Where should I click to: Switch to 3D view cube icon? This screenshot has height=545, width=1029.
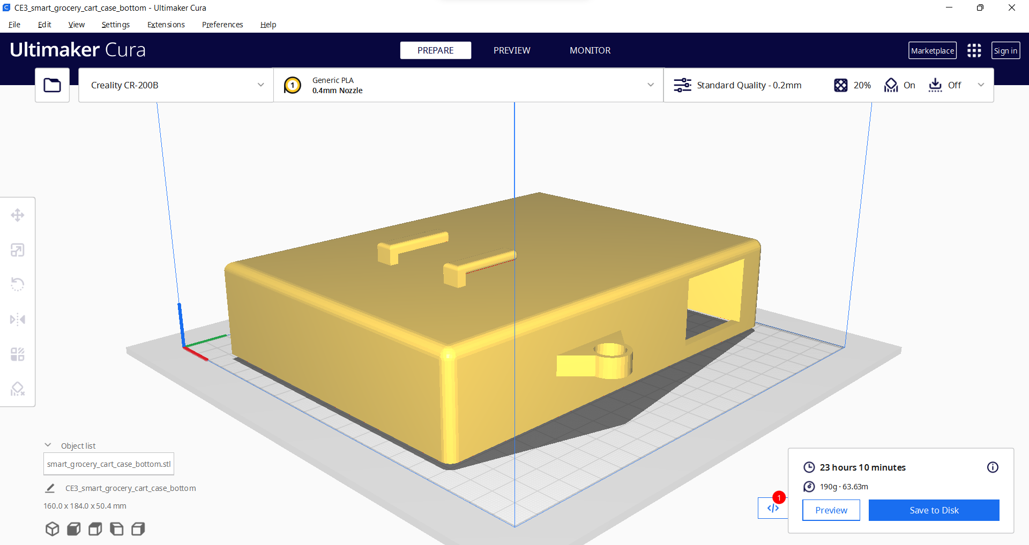pos(52,529)
